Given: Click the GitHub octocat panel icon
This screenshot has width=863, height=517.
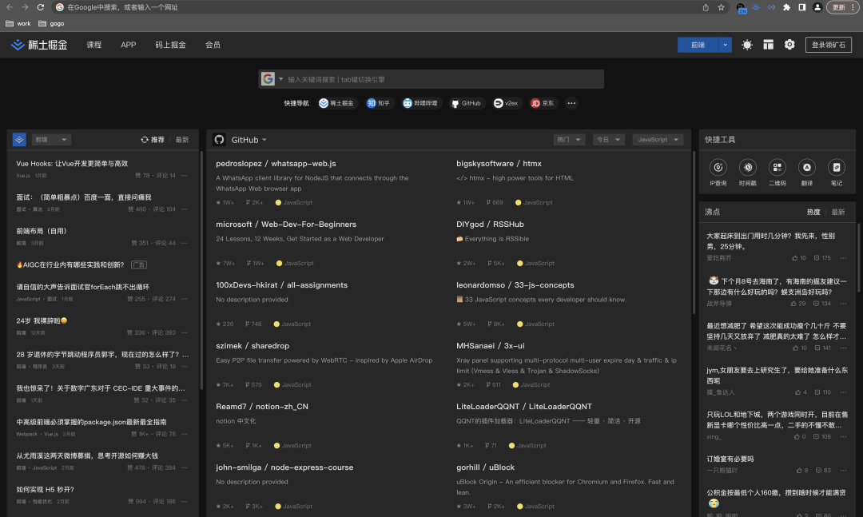Looking at the screenshot, I should point(219,140).
